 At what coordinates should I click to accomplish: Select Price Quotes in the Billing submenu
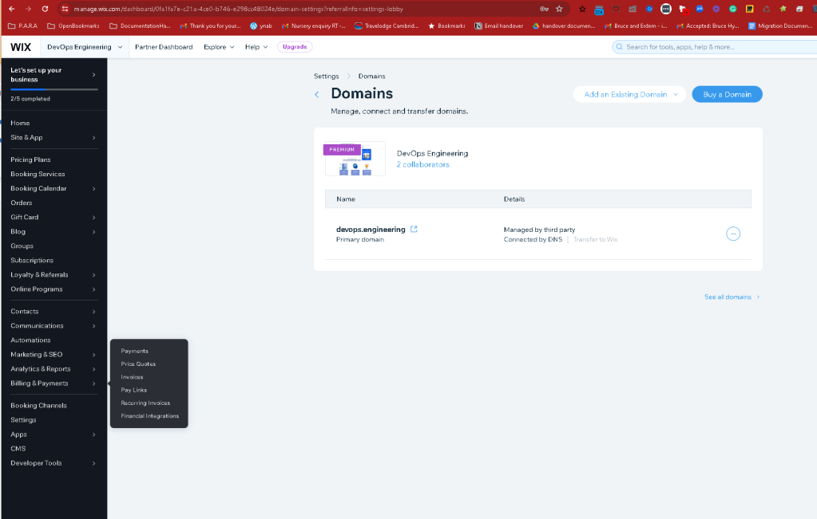138,364
